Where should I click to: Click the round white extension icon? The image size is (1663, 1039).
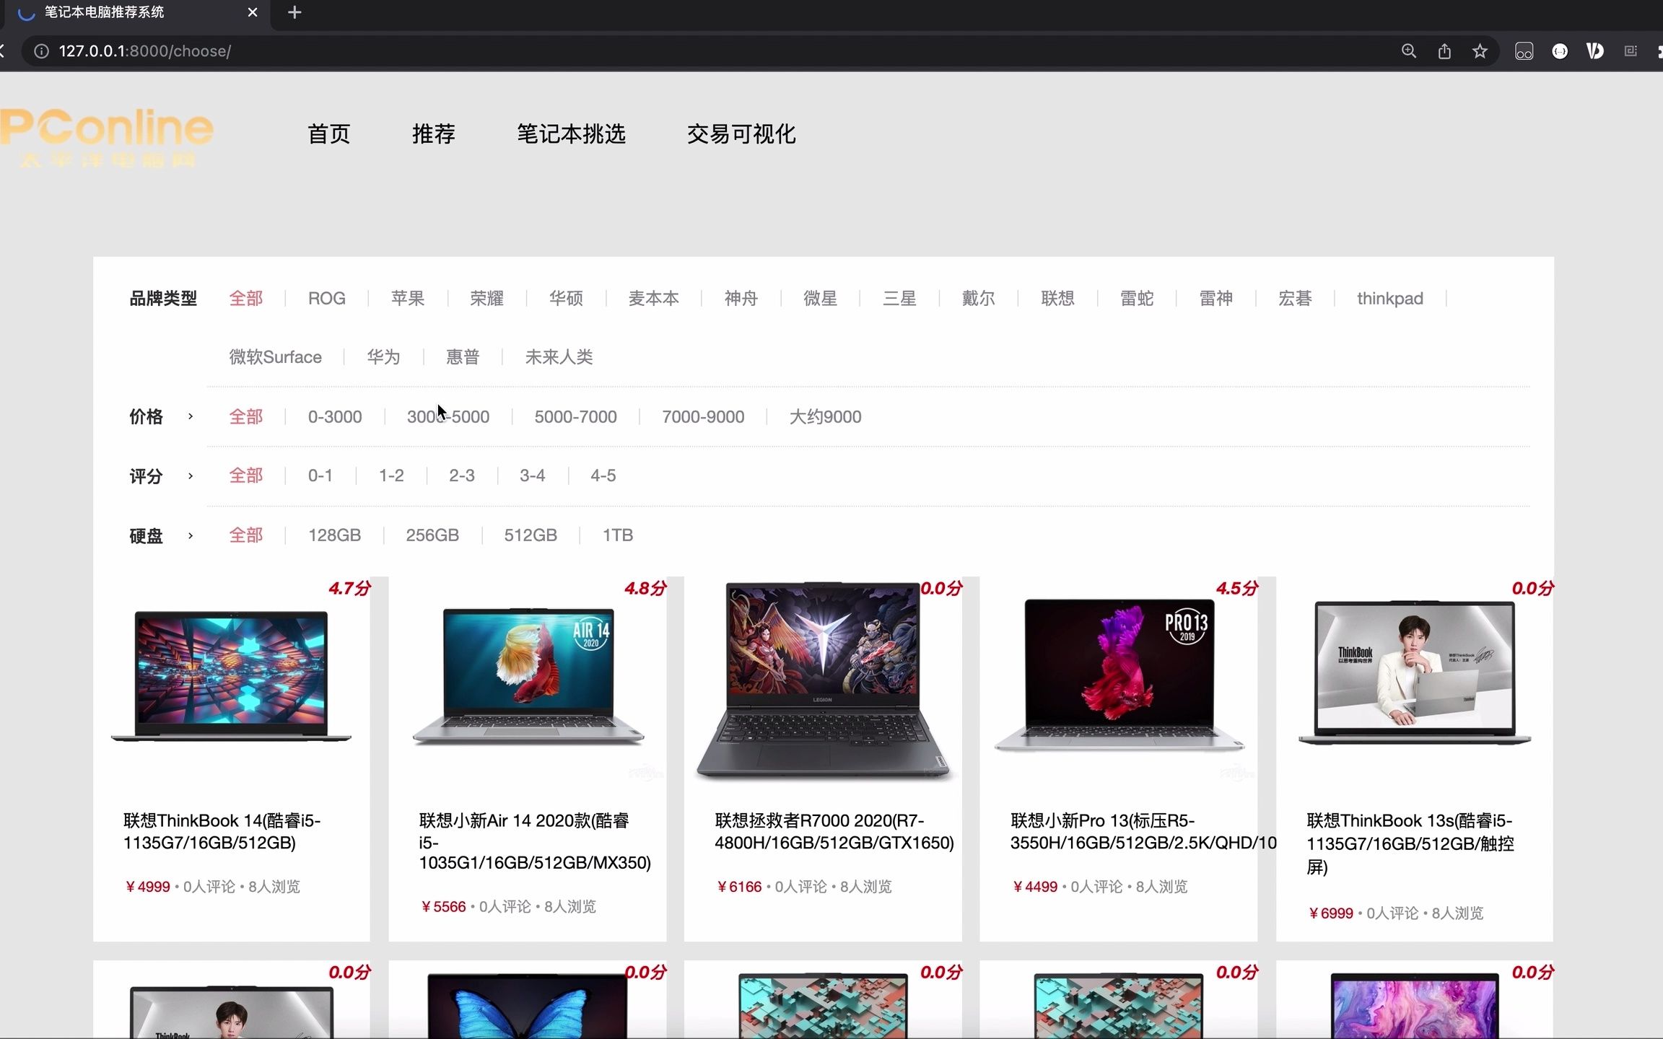click(x=1560, y=51)
